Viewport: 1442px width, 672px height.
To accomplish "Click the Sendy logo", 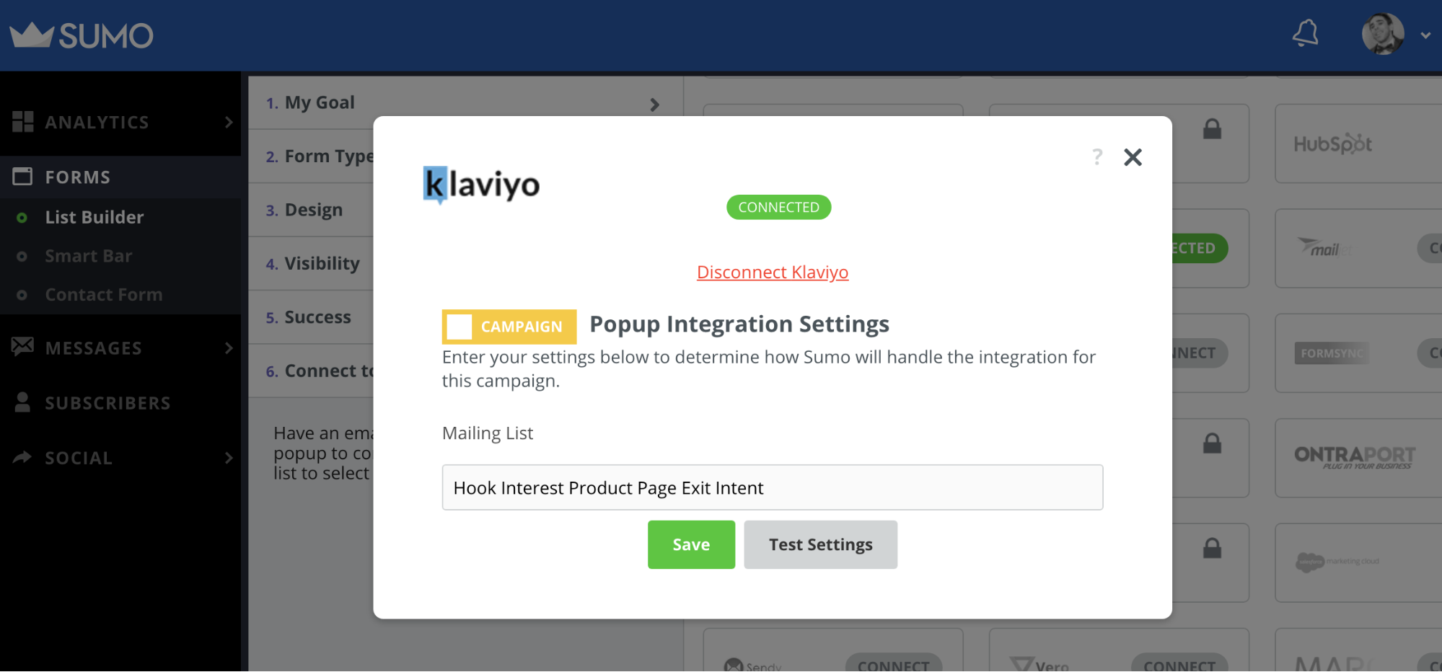I will tap(753, 665).
